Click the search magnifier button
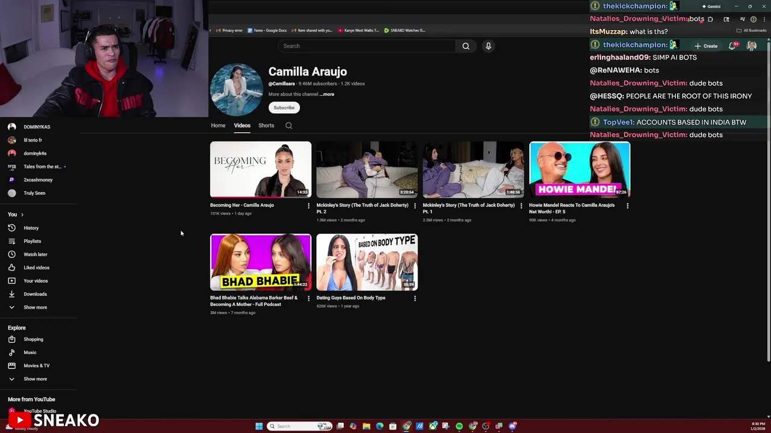Screen dimensions: 771x433 466,46
